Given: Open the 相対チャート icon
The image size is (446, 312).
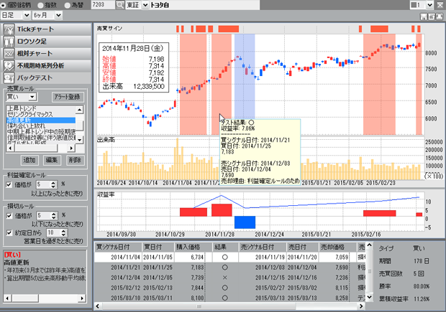Looking at the screenshot, I should [9, 54].
